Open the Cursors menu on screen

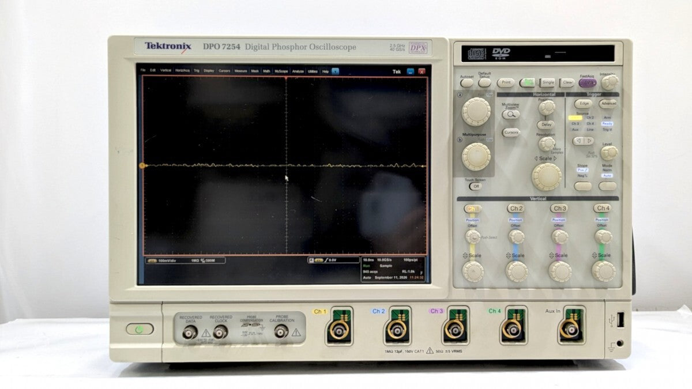(x=224, y=70)
